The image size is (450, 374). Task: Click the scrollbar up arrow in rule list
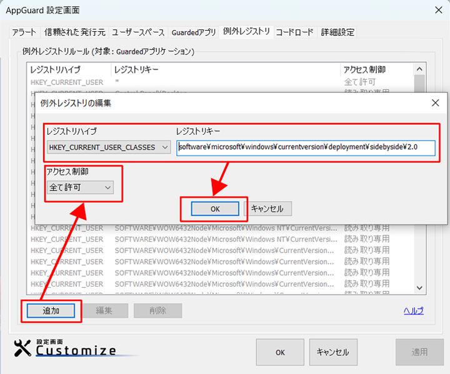click(x=420, y=69)
